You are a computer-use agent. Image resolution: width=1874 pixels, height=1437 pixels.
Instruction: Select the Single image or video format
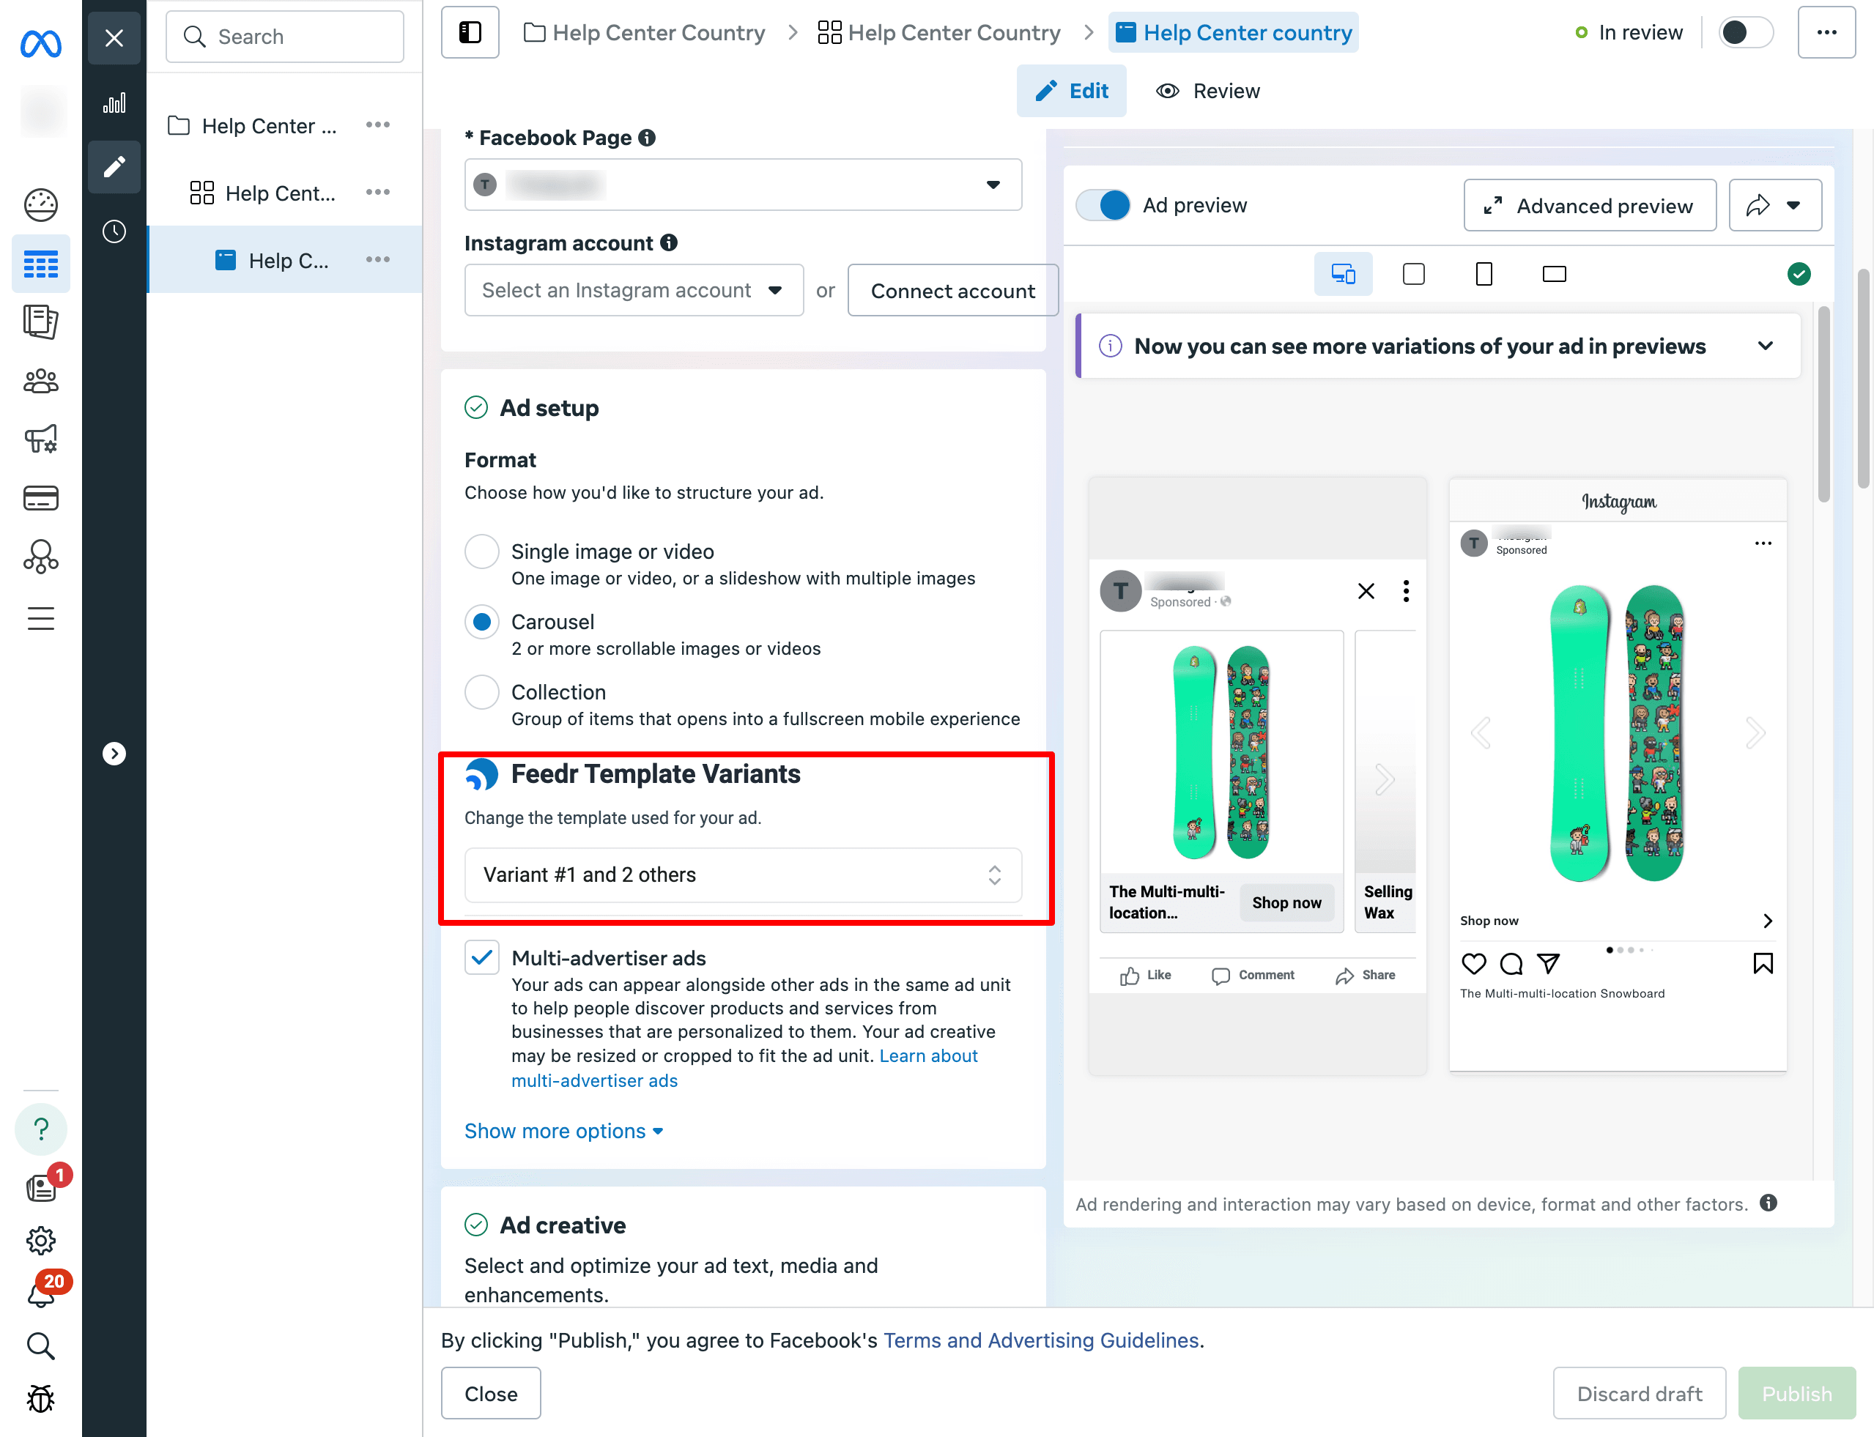tap(482, 552)
